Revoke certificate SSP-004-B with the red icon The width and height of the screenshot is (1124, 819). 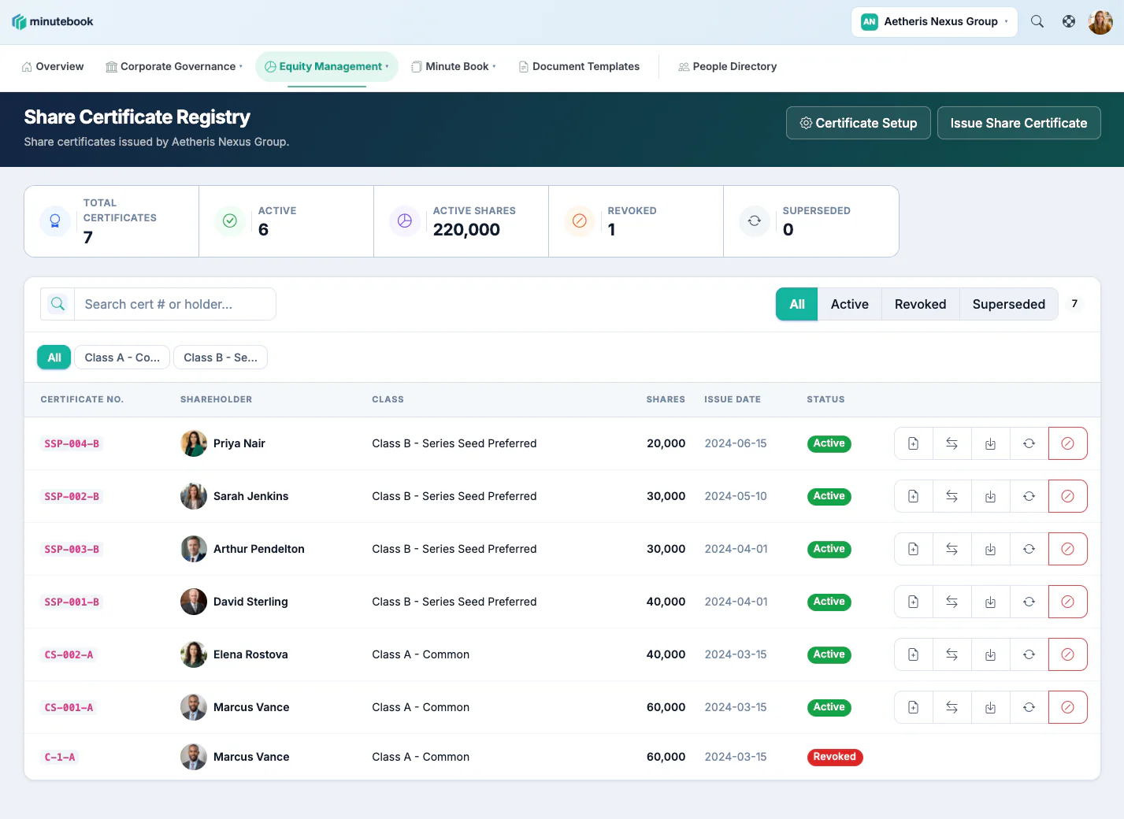click(x=1067, y=443)
